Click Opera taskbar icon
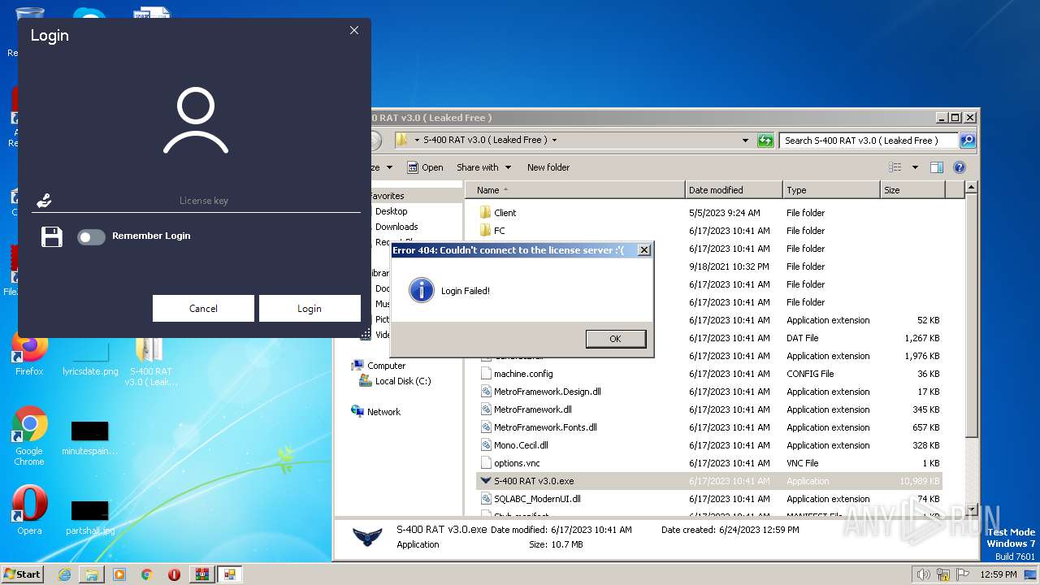 coord(174,574)
